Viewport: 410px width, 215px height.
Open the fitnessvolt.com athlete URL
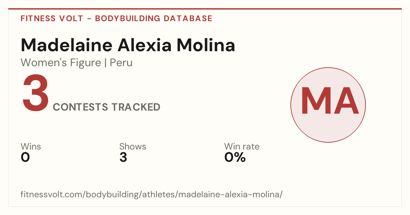(152, 195)
